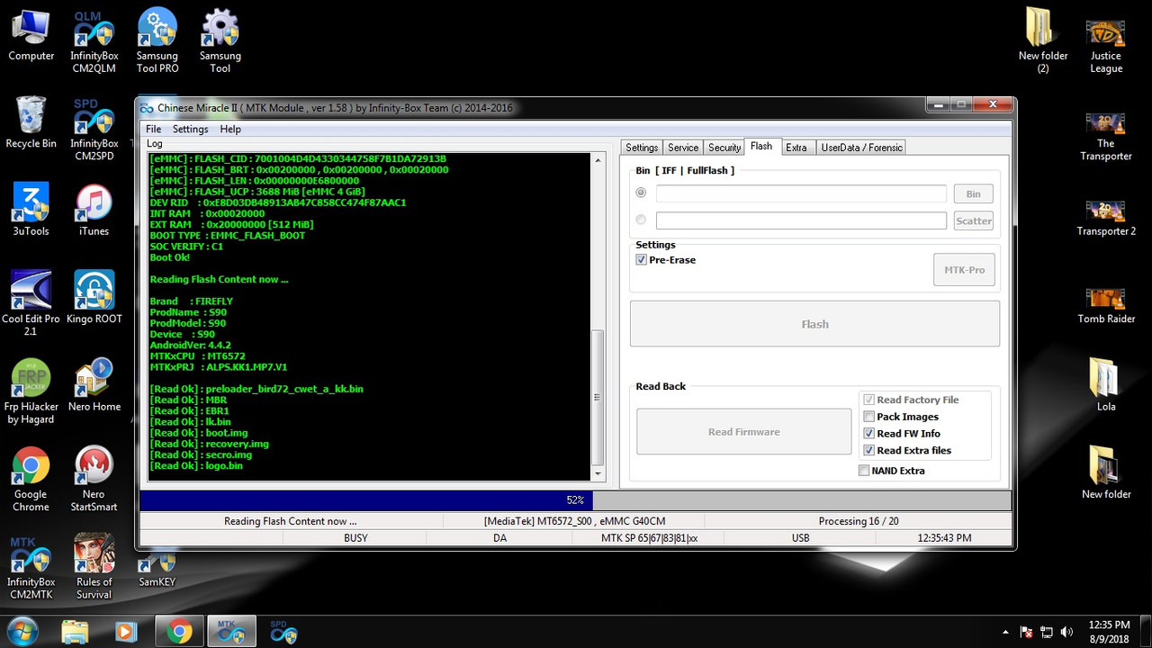Image resolution: width=1152 pixels, height=648 pixels.
Task: Launch Samsung Tool desktop shortcut
Action: (220, 41)
